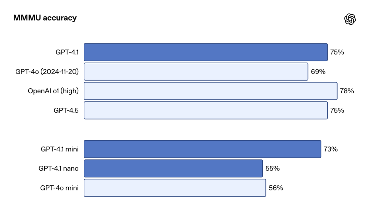
Task: Select the GPT-4.1 dark blue bar
Action: [206, 52]
